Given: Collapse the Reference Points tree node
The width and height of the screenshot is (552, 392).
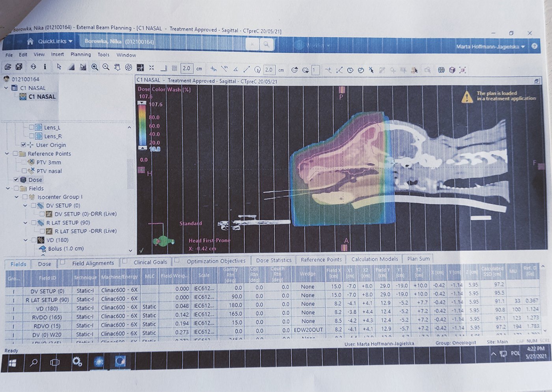Looking at the screenshot, I should pyautogui.click(x=7, y=153).
